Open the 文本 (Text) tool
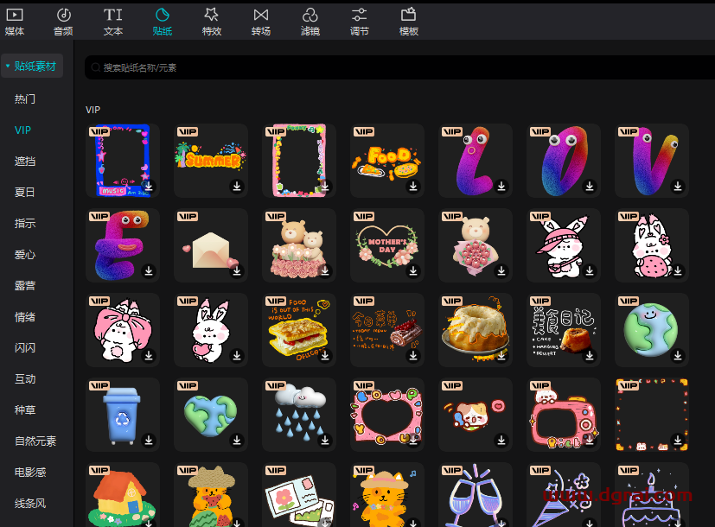The width and height of the screenshot is (715, 527). [113, 21]
